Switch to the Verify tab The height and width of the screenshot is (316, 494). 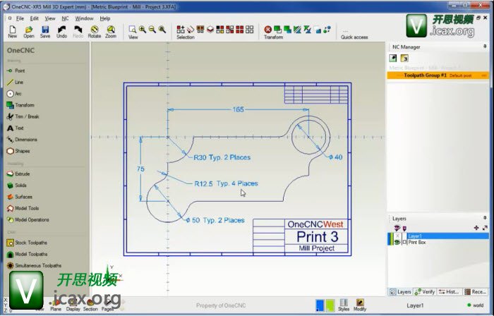click(425, 292)
